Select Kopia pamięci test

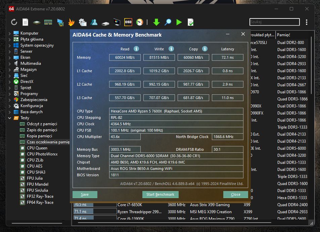(39, 136)
